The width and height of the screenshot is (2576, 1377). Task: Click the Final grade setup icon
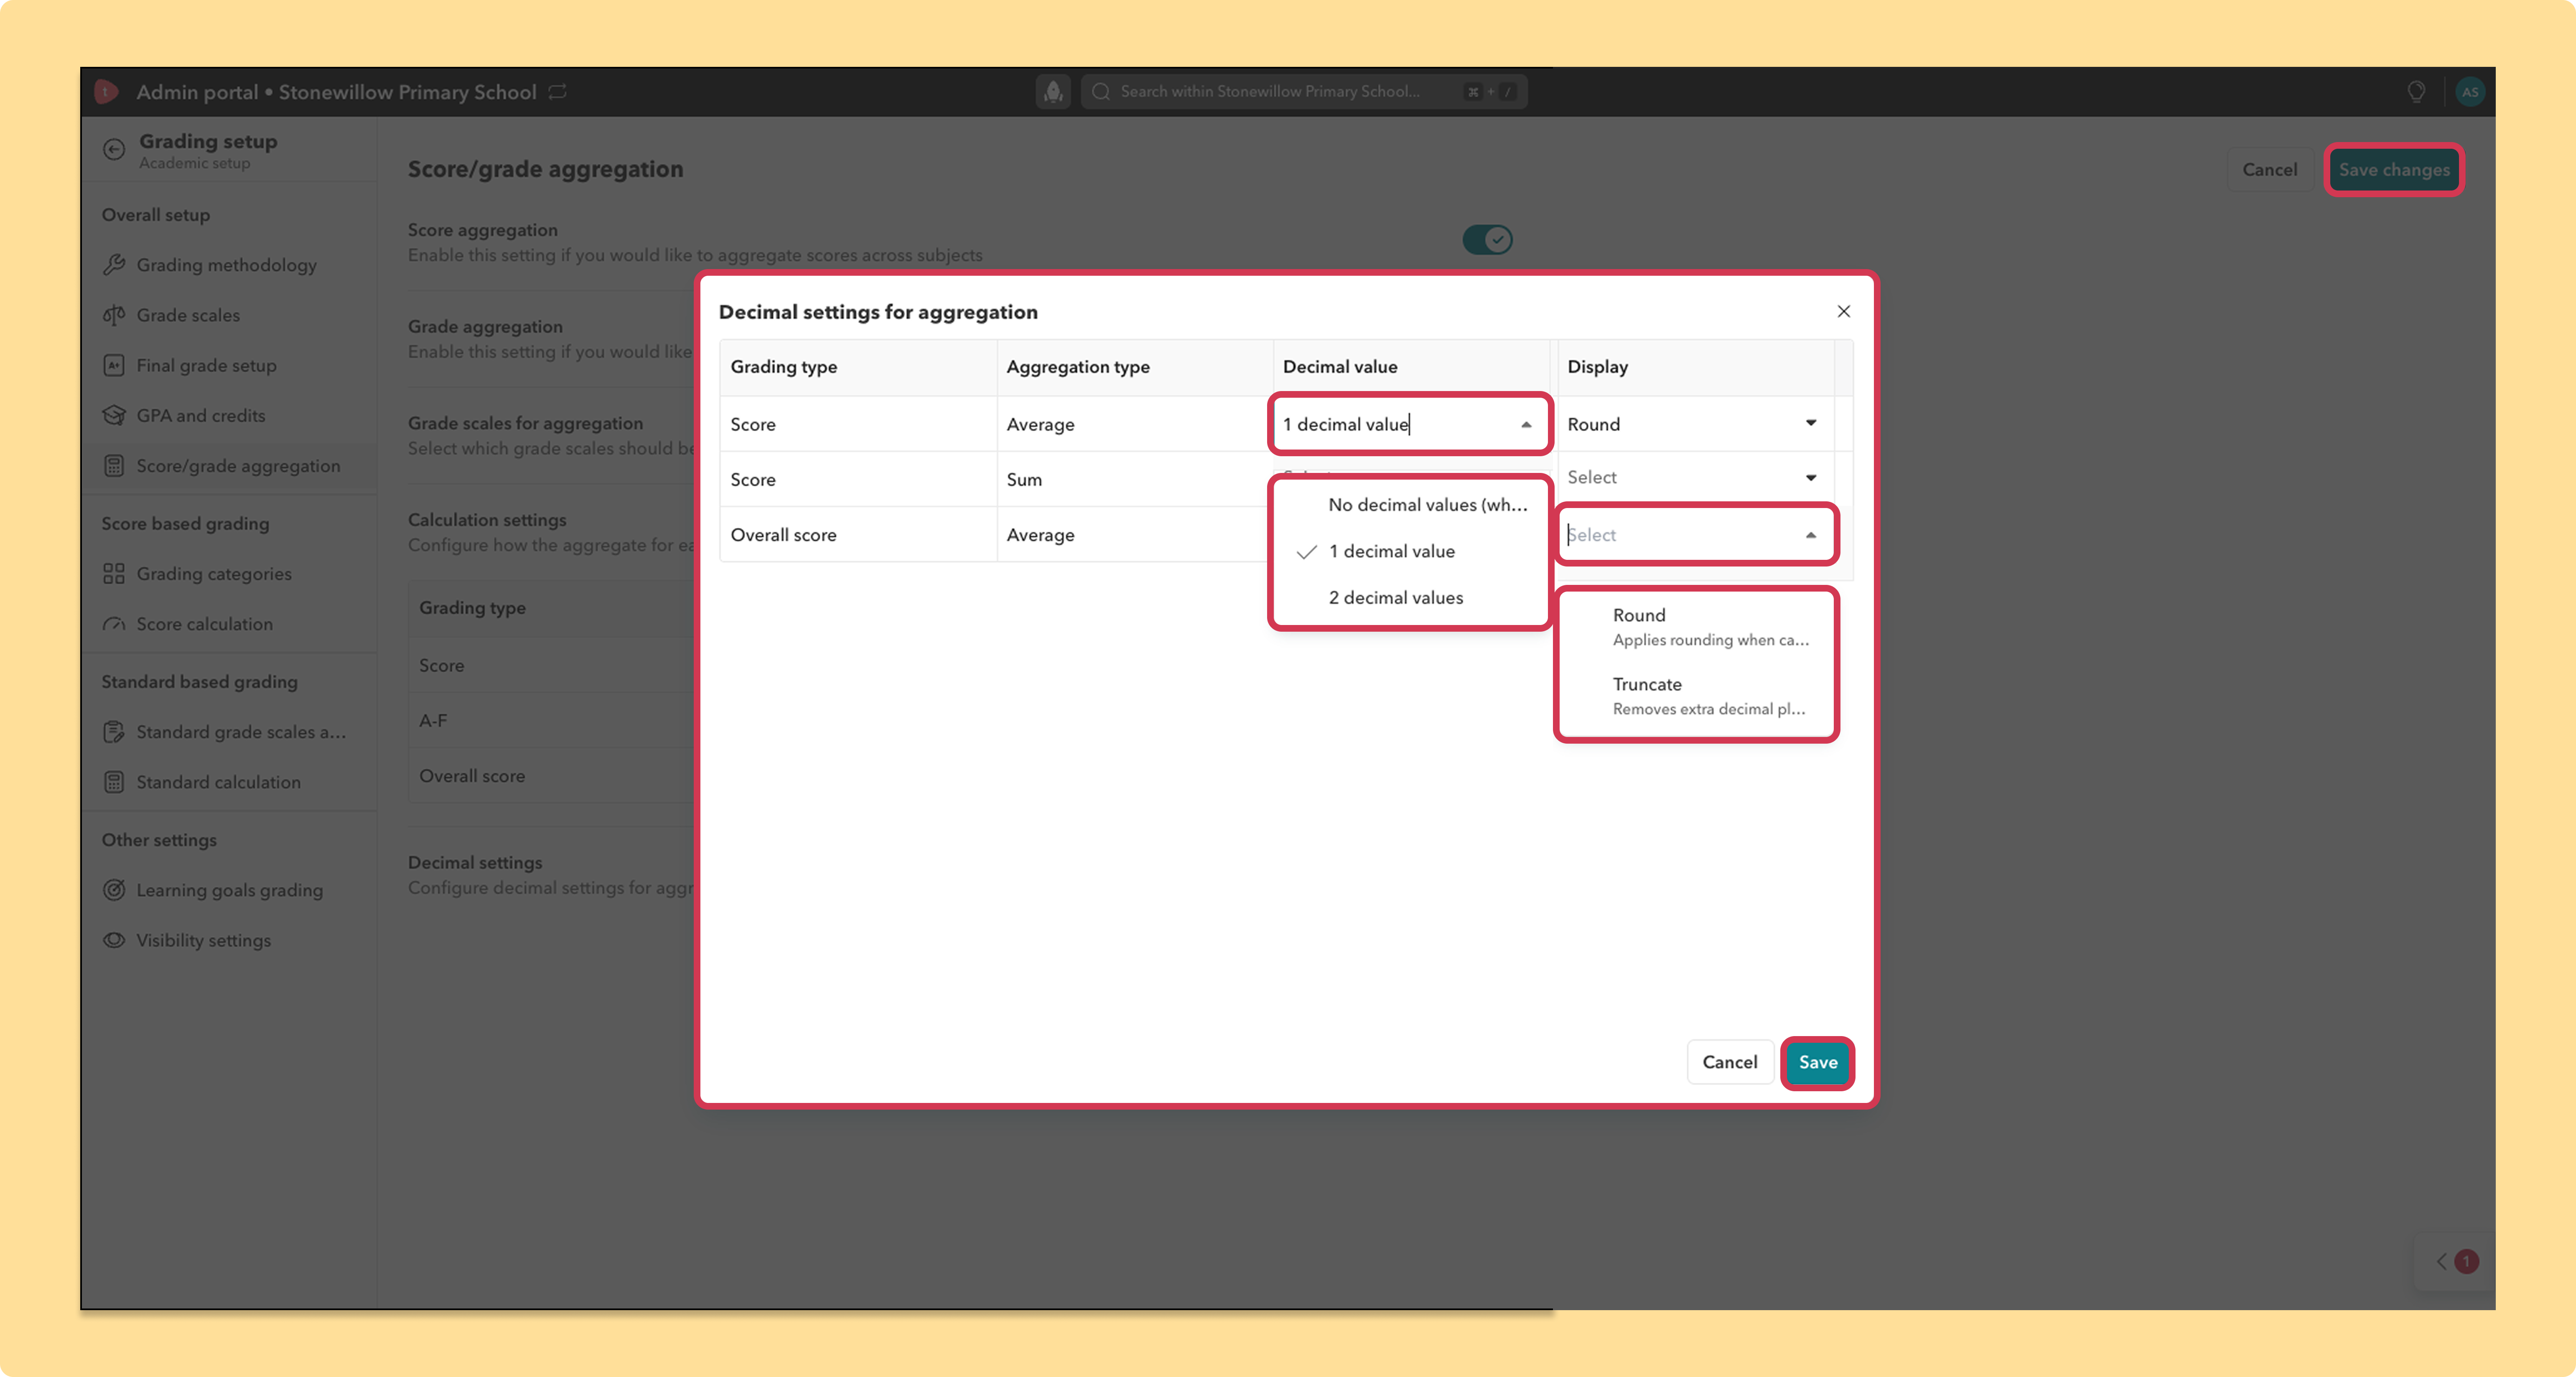coord(114,365)
